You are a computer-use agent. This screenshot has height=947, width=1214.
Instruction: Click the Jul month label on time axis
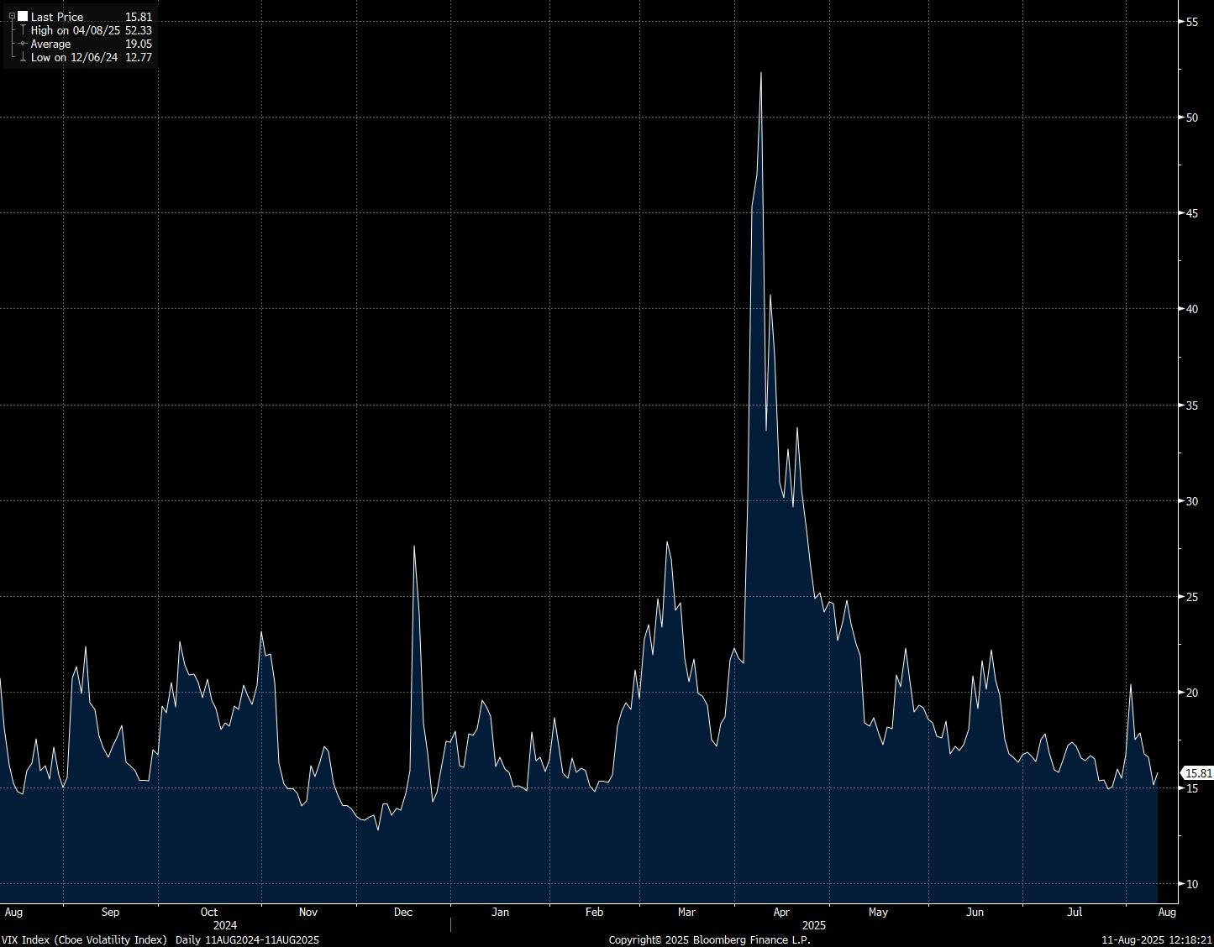(x=1074, y=912)
